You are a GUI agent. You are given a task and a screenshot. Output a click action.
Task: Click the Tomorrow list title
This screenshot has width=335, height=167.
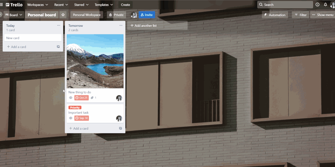tap(76, 25)
